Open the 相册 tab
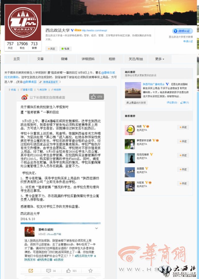This screenshot has width=199, height=279. [x=112, y=59]
